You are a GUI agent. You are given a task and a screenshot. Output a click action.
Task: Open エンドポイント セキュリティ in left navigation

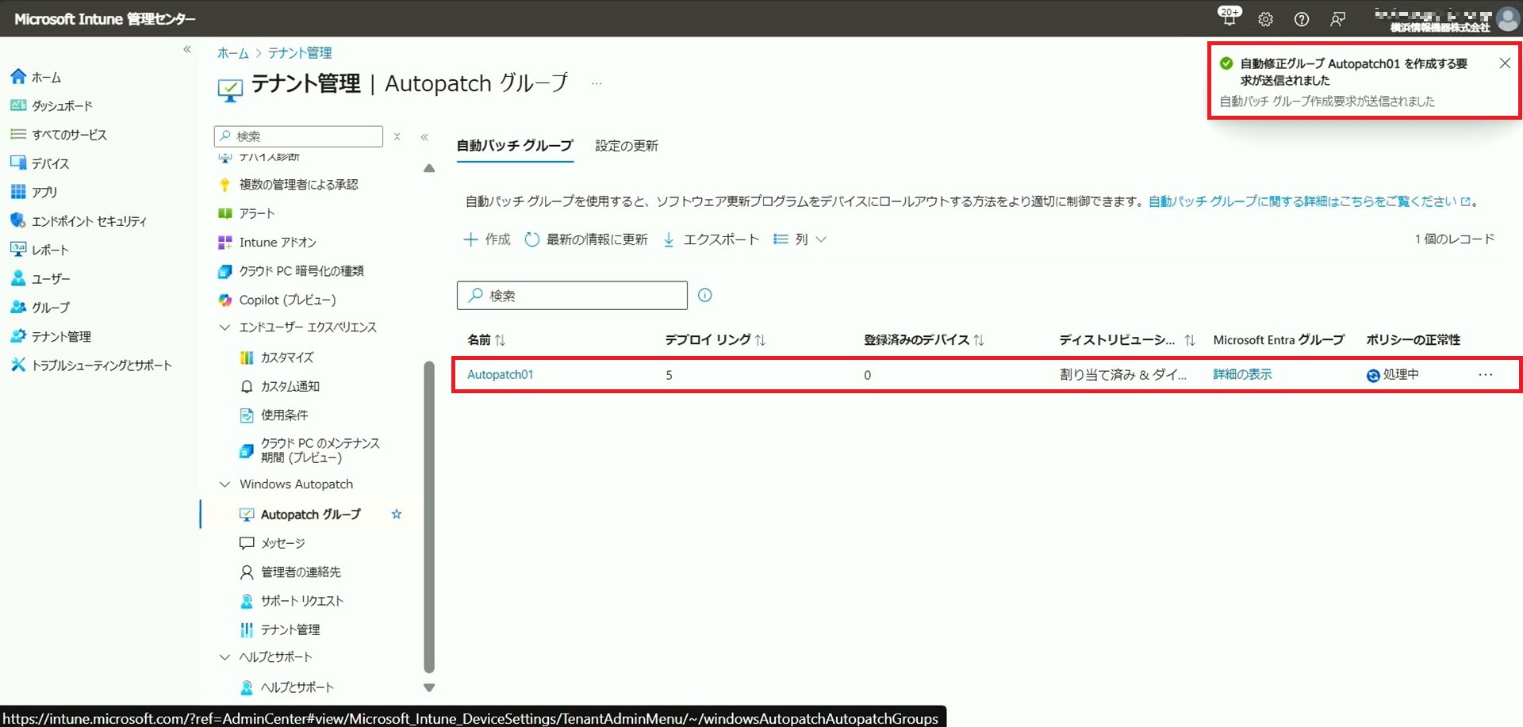(89, 221)
